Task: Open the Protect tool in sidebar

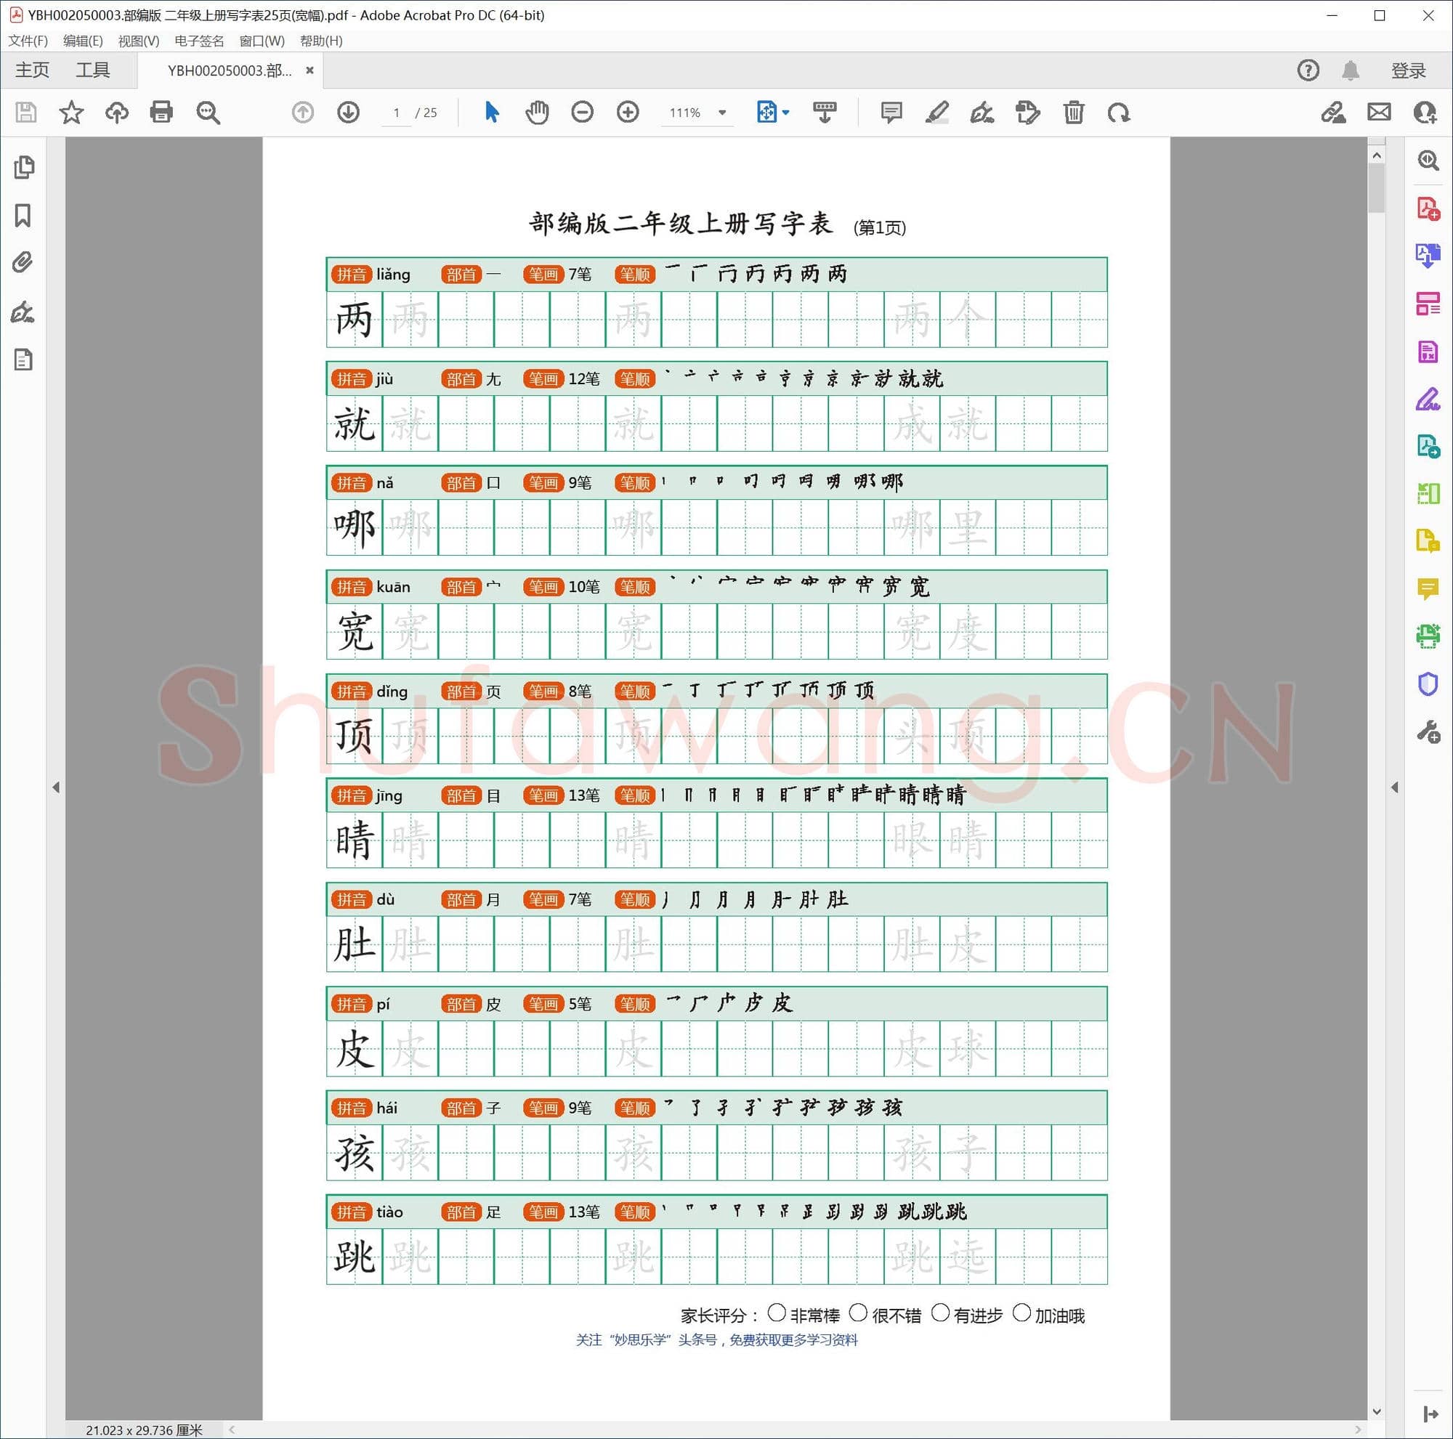Action: (x=1428, y=684)
